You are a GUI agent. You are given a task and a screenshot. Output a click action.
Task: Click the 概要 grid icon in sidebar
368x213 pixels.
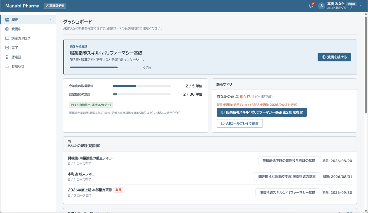pos(7,20)
